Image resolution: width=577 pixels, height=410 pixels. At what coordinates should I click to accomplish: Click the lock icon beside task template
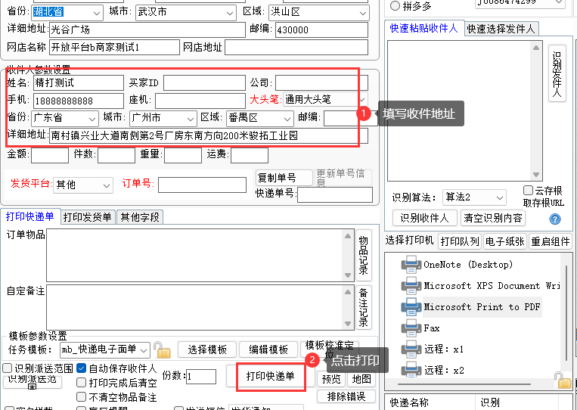coord(162,349)
